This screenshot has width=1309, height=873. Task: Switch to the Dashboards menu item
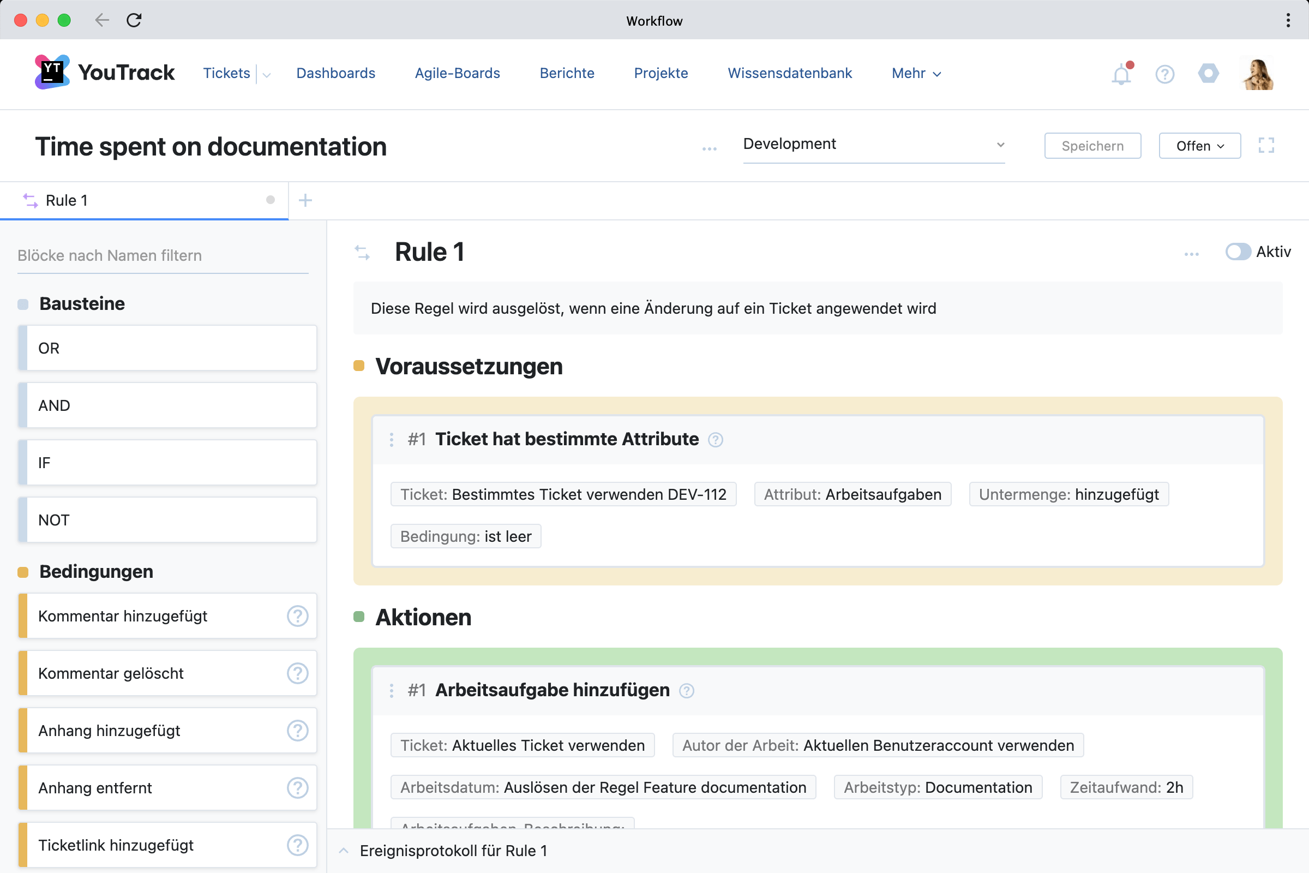335,73
